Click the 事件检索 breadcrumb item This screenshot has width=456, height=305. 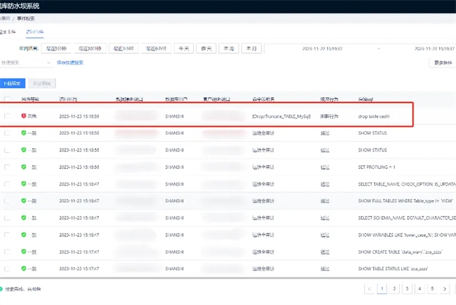(26, 19)
